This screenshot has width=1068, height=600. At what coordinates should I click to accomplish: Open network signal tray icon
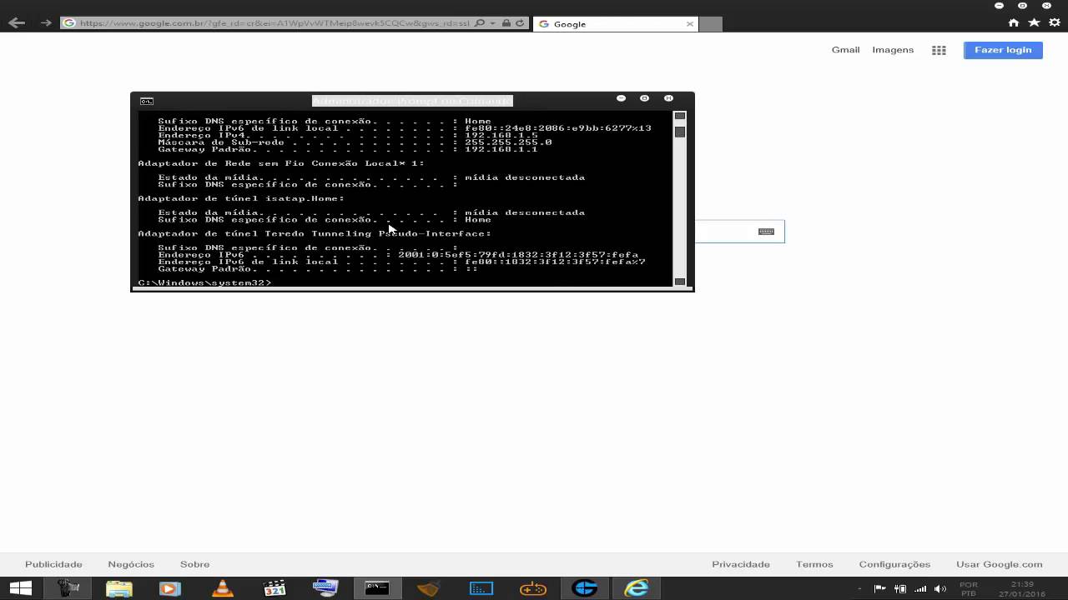coord(921,589)
